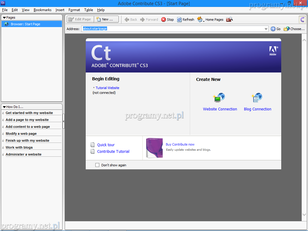The width and height of the screenshot is (308, 231).
Task: Open the Tutorial Website link
Action: [107, 88]
